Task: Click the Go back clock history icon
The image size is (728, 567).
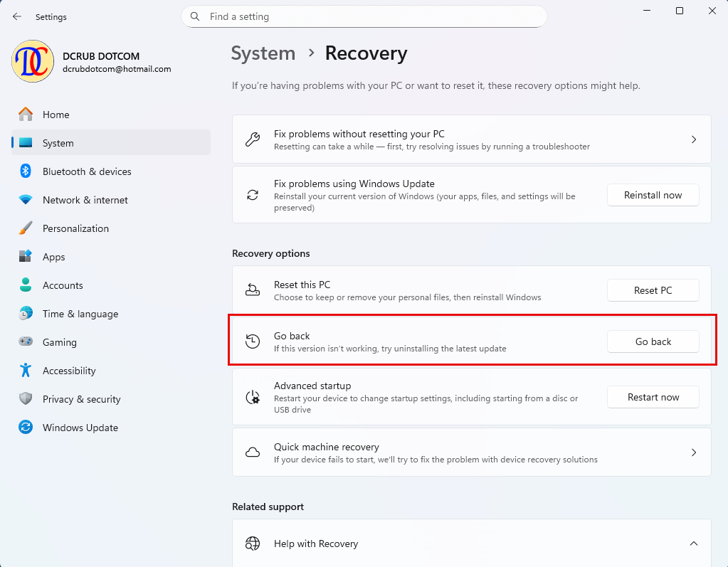Action: tap(253, 341)
